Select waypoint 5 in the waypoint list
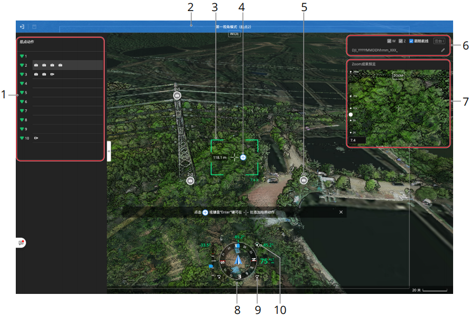Screen dimensions: 471x316 [x=61, y=93]
